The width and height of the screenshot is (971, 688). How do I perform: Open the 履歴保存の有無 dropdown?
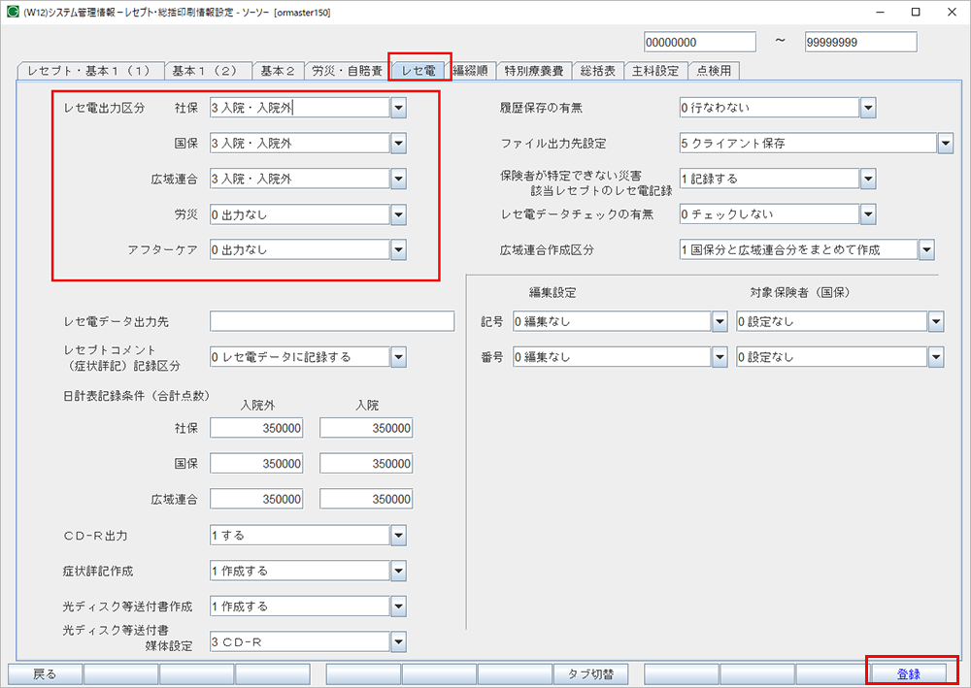point(867,108)
